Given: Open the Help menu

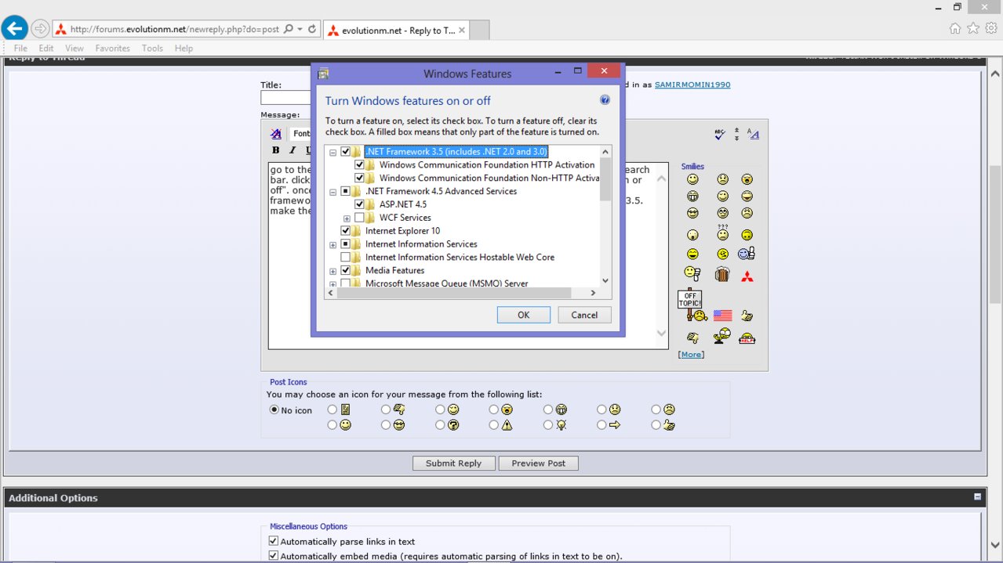Looking at the screenshot, I should 184,49.
